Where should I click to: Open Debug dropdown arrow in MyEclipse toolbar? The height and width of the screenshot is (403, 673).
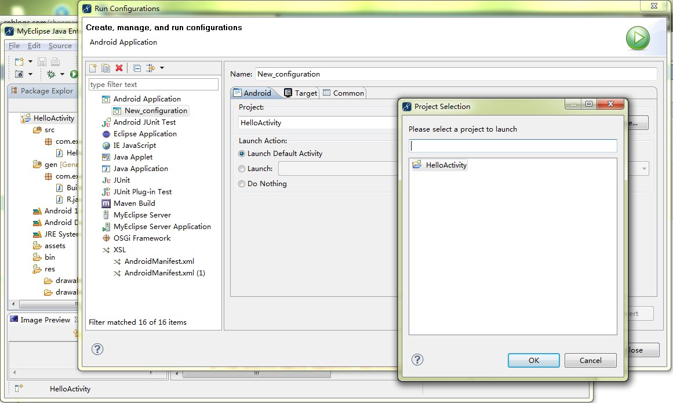pos(62,74)
